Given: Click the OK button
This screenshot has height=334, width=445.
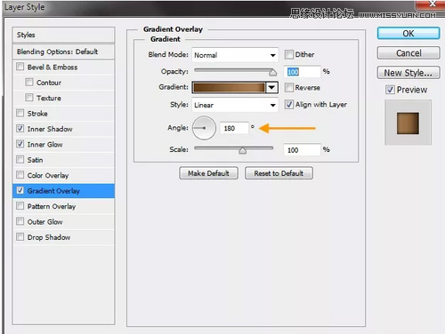Looking at the screenshot, I should point(409,34).
